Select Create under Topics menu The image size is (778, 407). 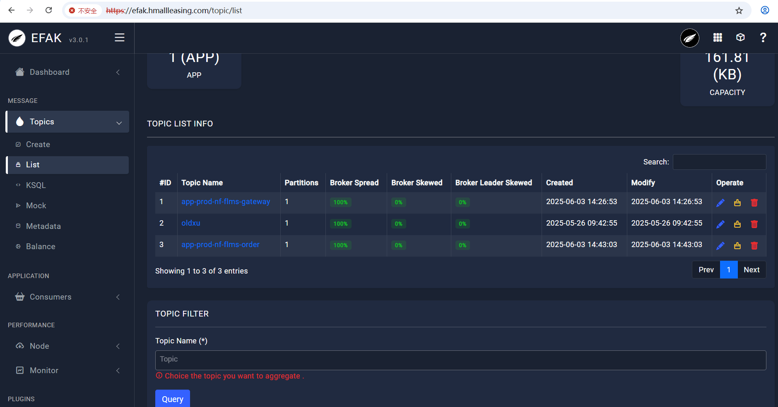[38, 145]
